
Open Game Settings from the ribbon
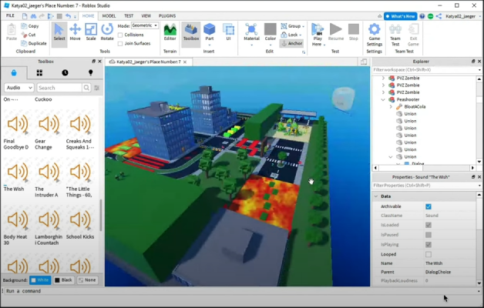[374, 32]
